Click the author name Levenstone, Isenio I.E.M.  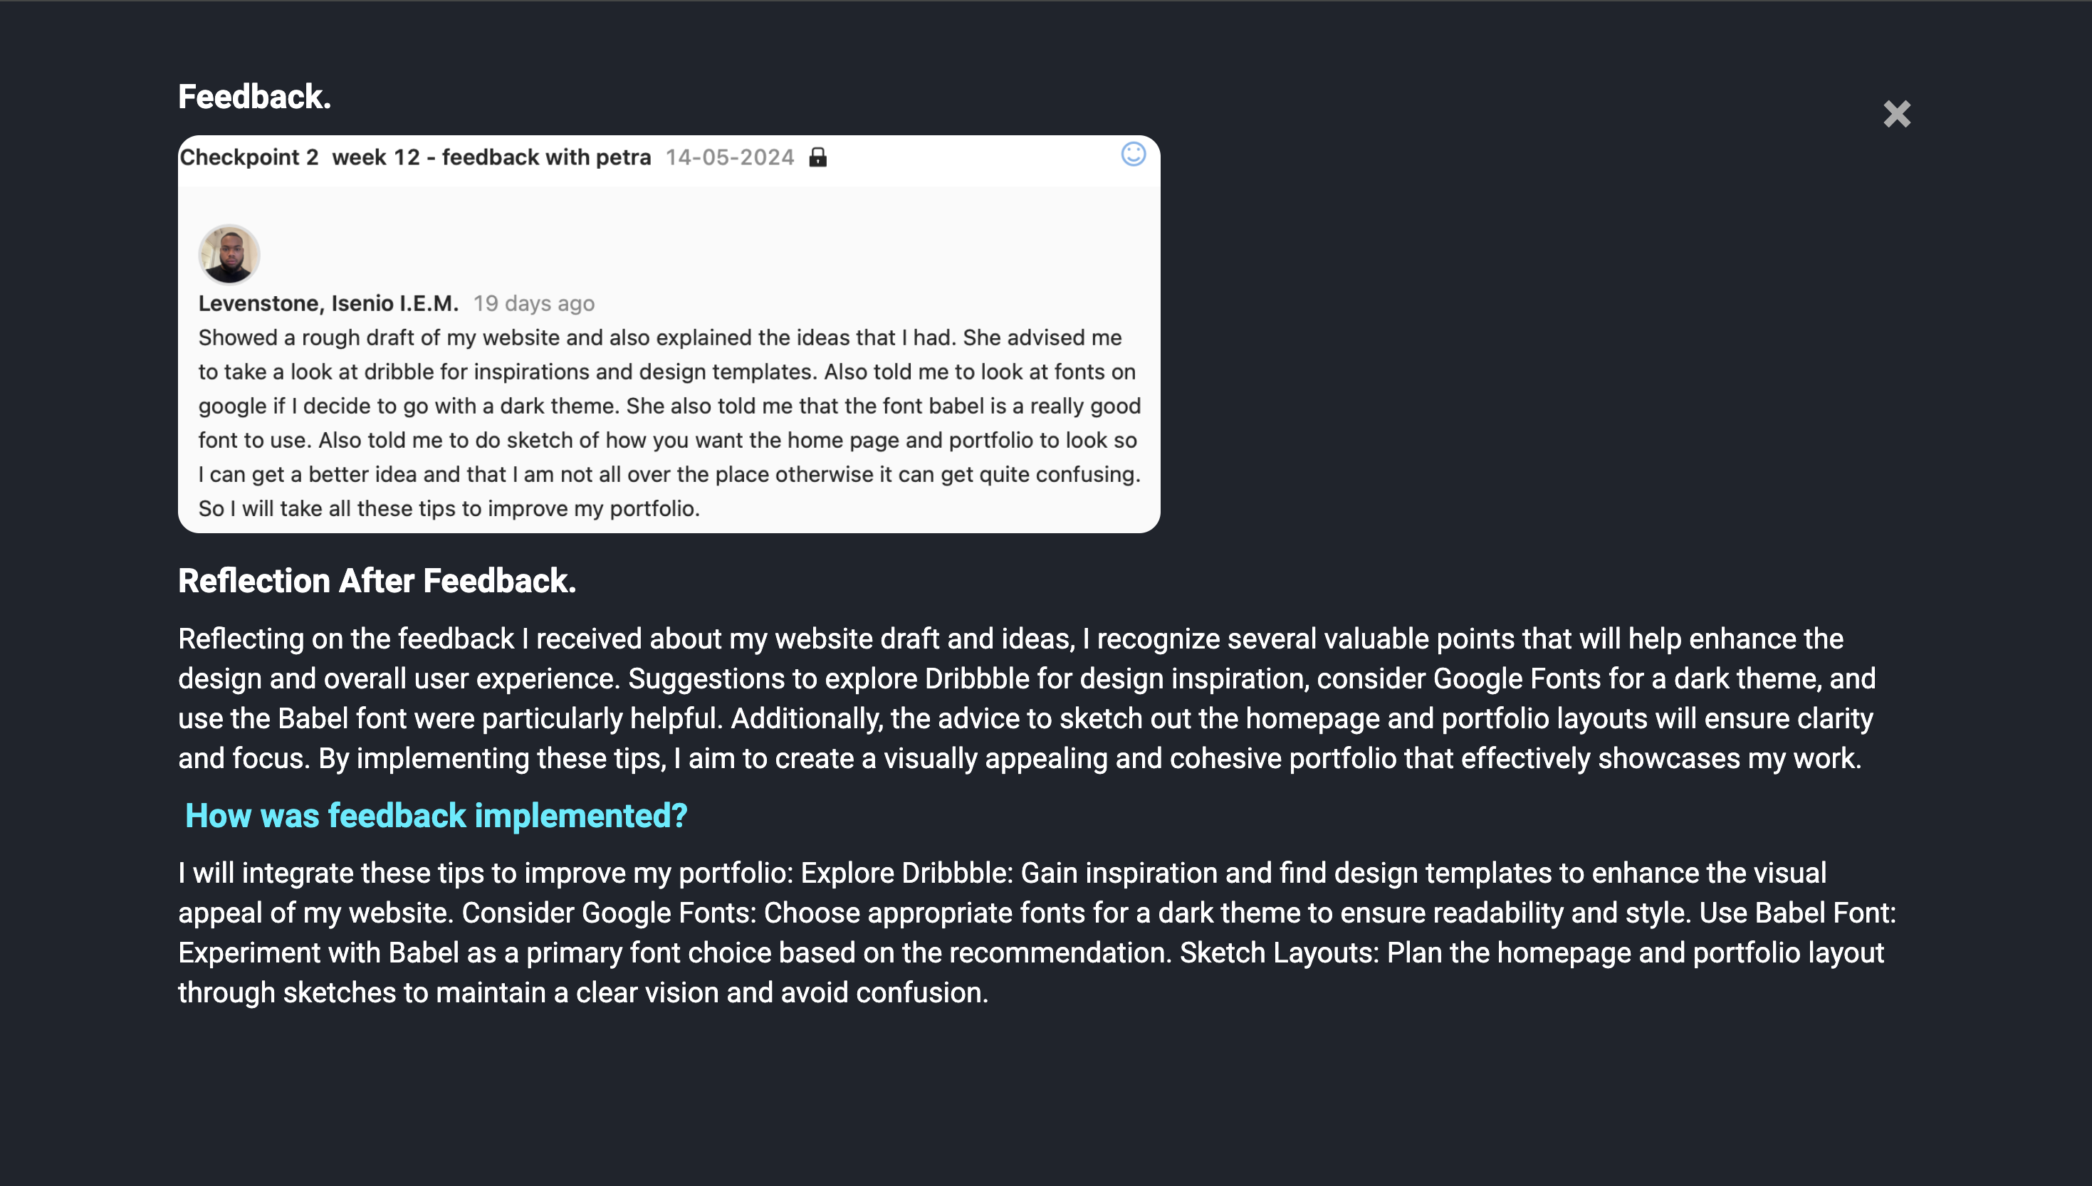click(328, 304)
